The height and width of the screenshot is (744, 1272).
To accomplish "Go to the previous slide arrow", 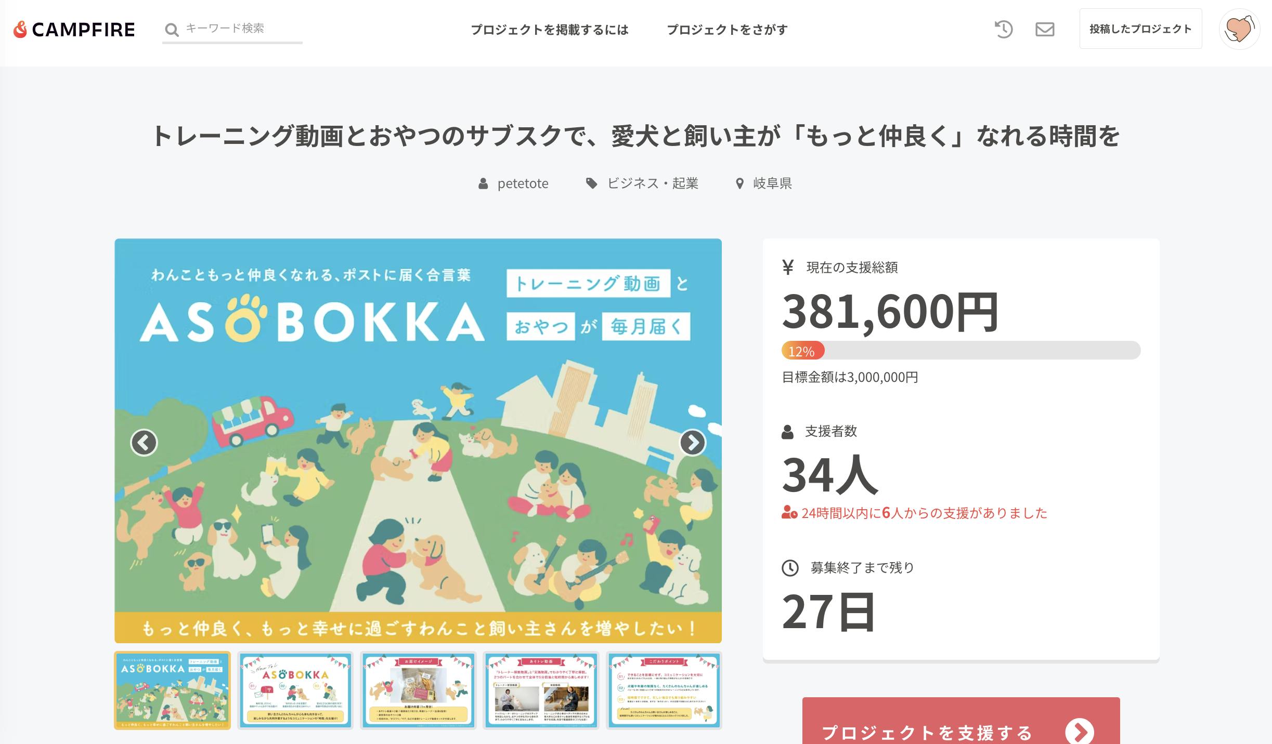I will tap(144, 443).
